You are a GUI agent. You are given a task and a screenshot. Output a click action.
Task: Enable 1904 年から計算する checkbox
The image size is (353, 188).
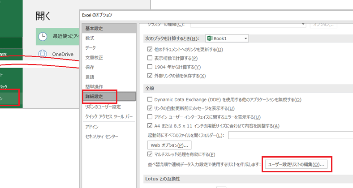coord(150,67)
